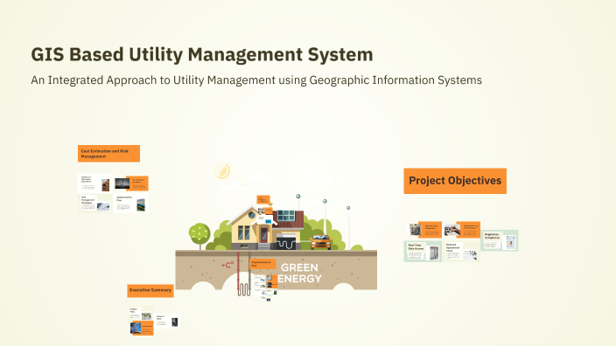Click the subtitle about Geographic Information Systems

click(x=256, y=80)
